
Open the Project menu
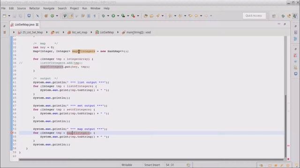pos(74,8)
